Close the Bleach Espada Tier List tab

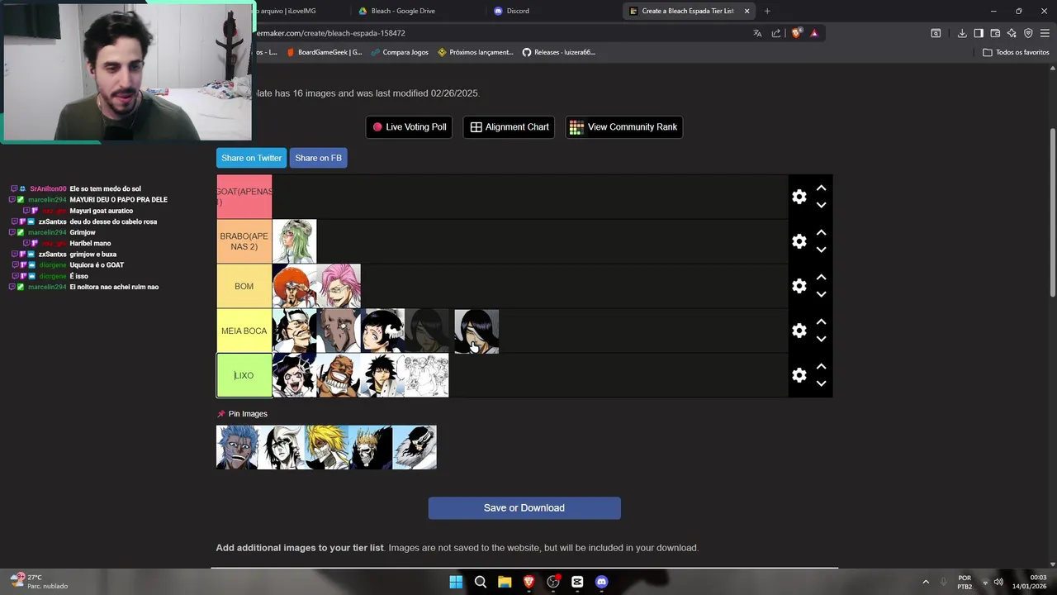coord(747,11)
